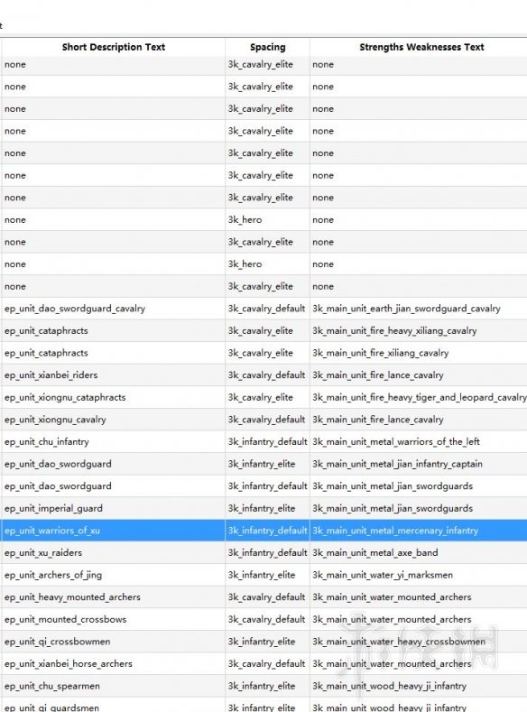Click the ep_unit_qi_crossbowmen cell
The width and height of the screenshot is (527, 712).
[x=113, y=642]
